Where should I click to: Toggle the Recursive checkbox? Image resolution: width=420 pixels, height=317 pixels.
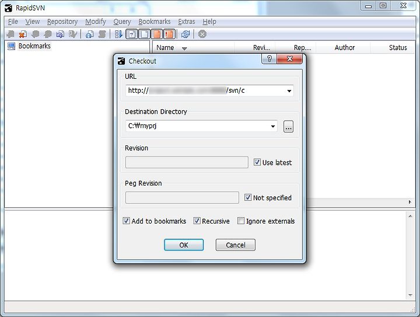(x=197, y=221)
